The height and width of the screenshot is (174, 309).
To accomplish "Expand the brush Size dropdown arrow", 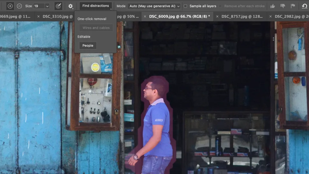I will pos(47,6).
